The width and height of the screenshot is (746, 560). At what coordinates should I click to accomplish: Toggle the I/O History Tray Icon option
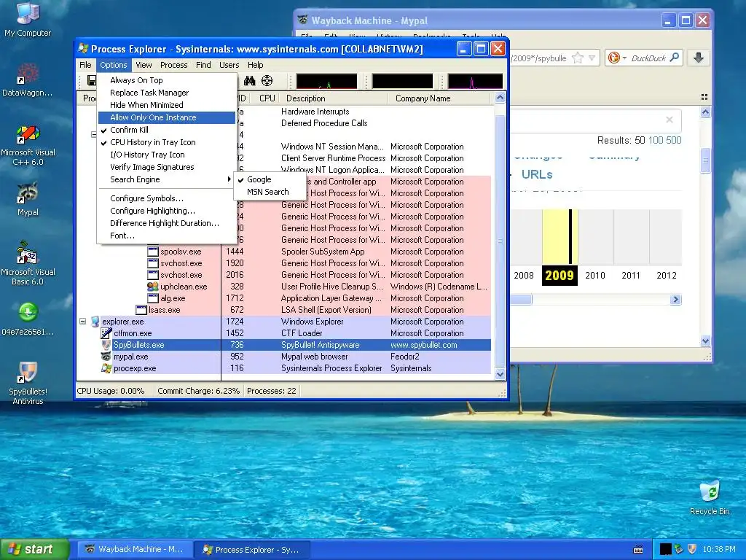(167, 155)
